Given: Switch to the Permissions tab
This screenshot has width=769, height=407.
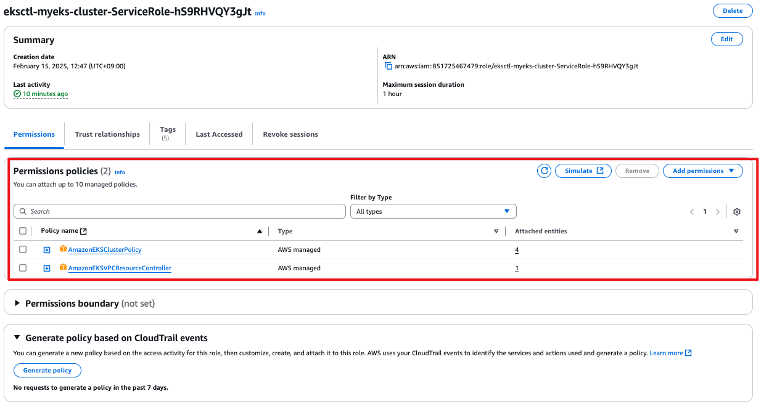Looking at the screenshot, I should tap(34, 134).
